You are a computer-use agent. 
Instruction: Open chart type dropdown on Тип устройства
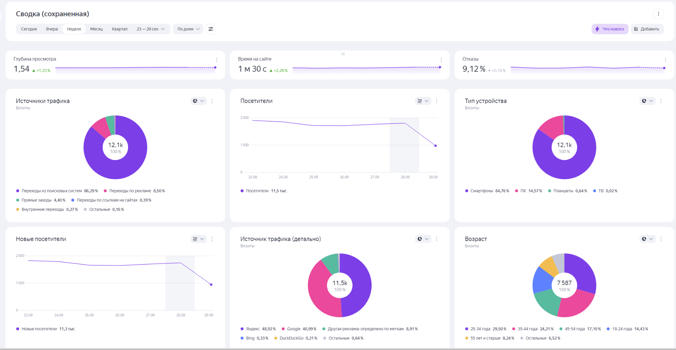pos(647,101)
